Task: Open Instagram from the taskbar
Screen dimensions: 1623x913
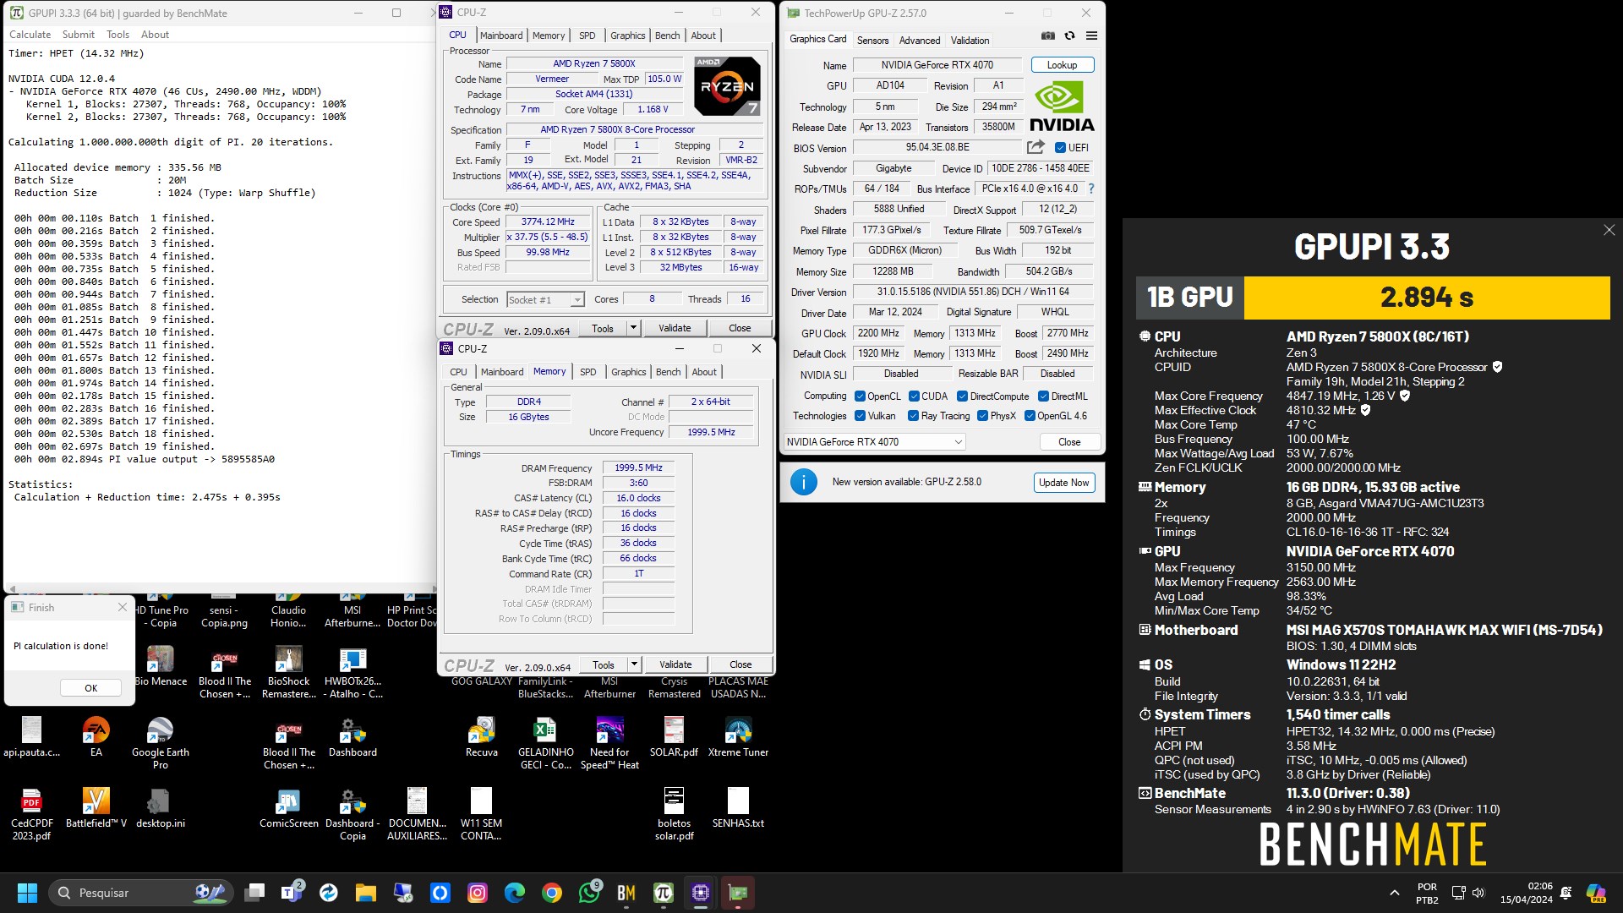Action: click(478, 893)
